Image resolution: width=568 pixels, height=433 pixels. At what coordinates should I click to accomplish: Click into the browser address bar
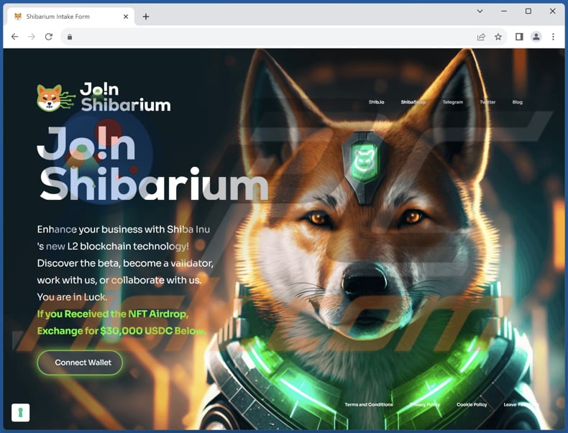[x=273, y=37]
